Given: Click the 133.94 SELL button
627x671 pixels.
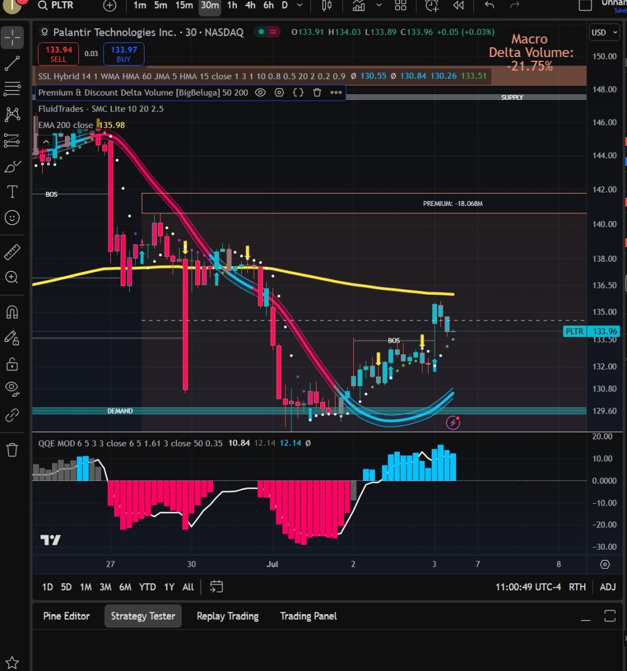Looking at the screenshot, I should pyautogui.click(x=59, y=54).
